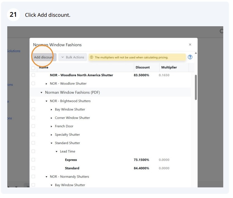This screenshot has height=198, width=233.
Task: Check the Specialty Shutter checkbox
Action: 33,135
